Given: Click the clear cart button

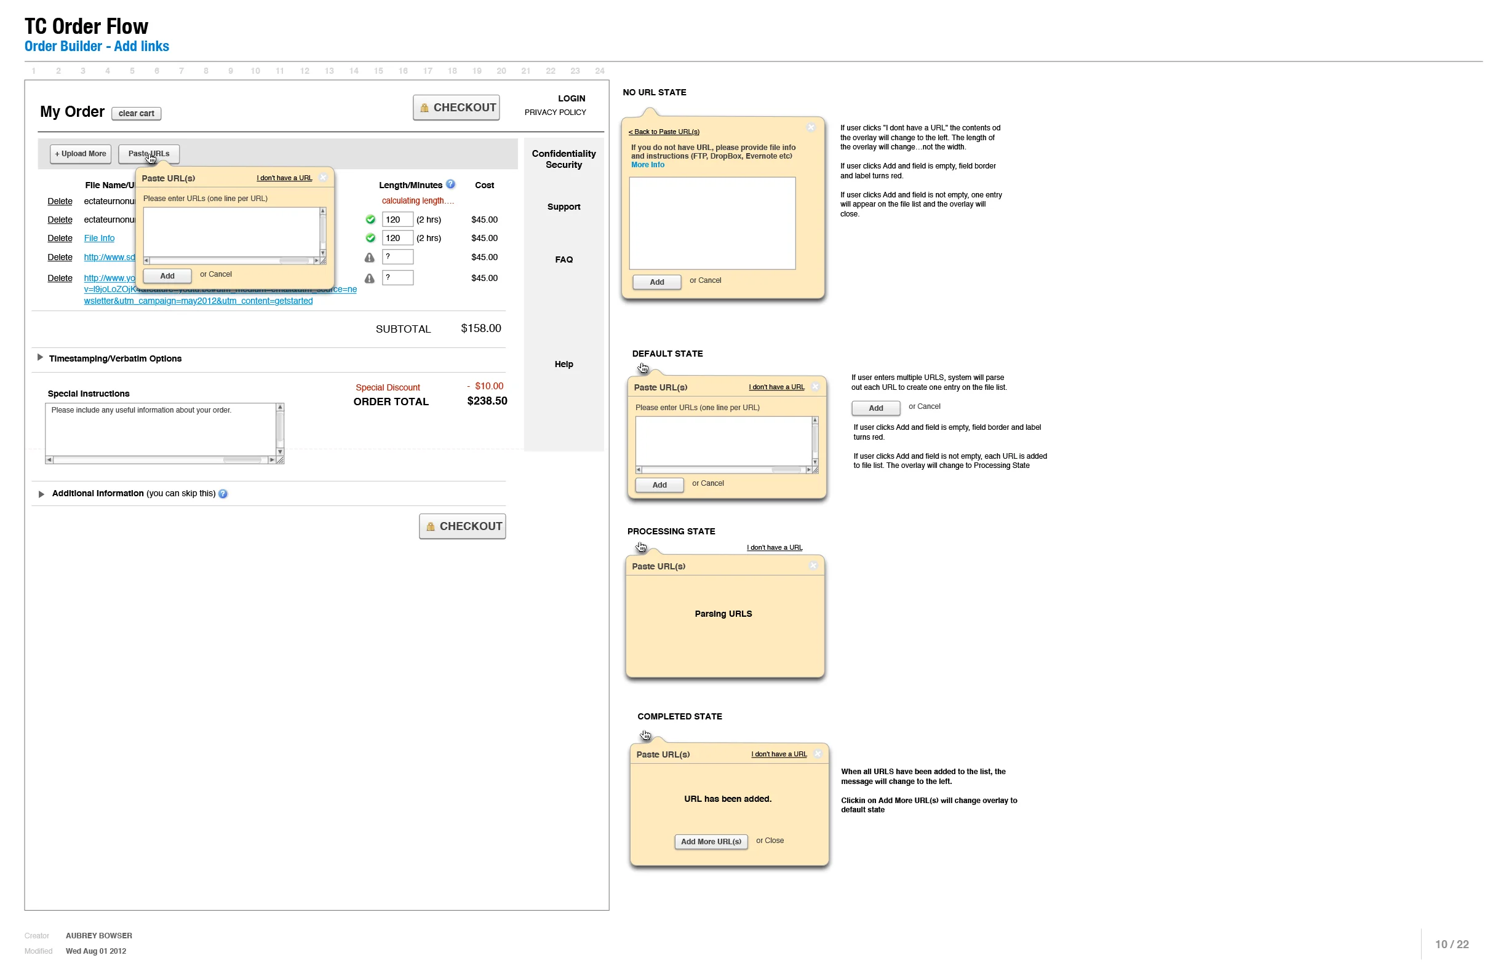Looking at the screenshot, I should 137,113.
